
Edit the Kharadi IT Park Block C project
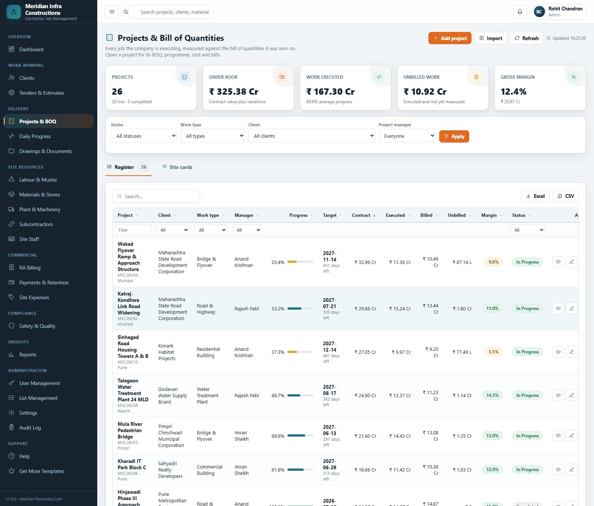click(x=571, y=469)
